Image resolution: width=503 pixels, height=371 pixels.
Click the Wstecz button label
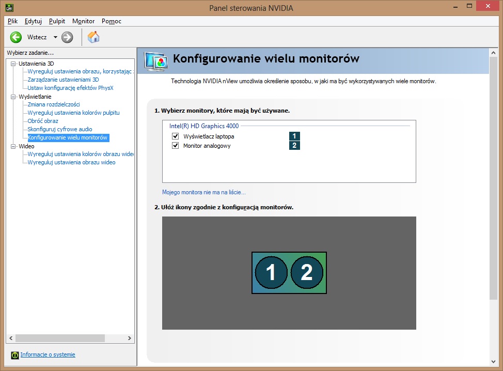point(37,37)
